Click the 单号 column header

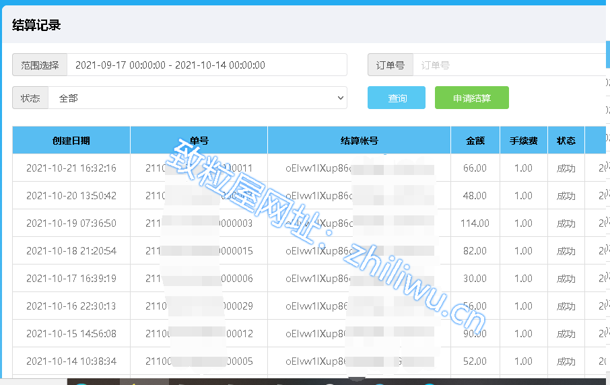pos(199,141)
